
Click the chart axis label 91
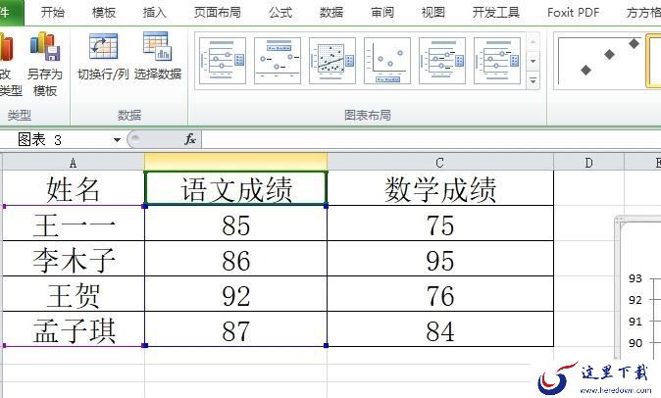[x=636, y=322]
